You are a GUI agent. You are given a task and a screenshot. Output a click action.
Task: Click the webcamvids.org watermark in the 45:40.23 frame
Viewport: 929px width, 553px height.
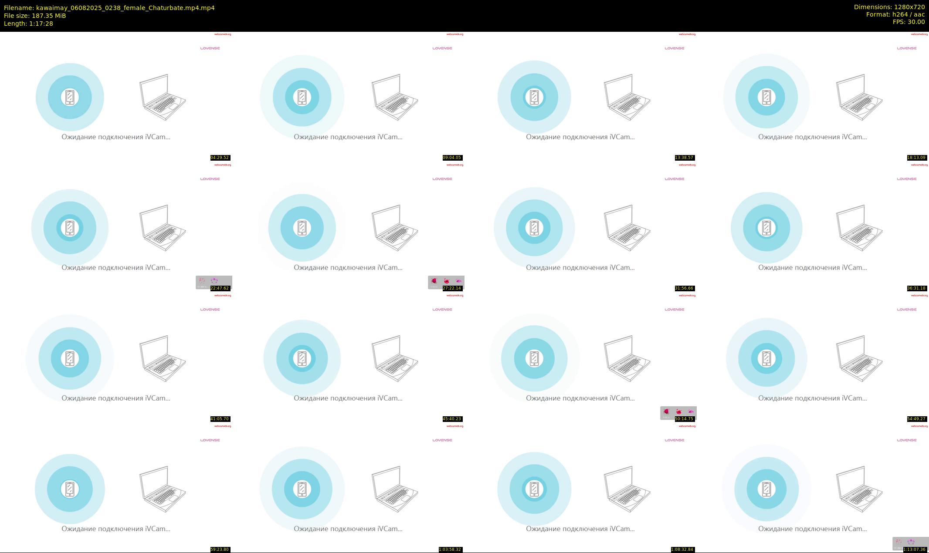pos(455,296)
